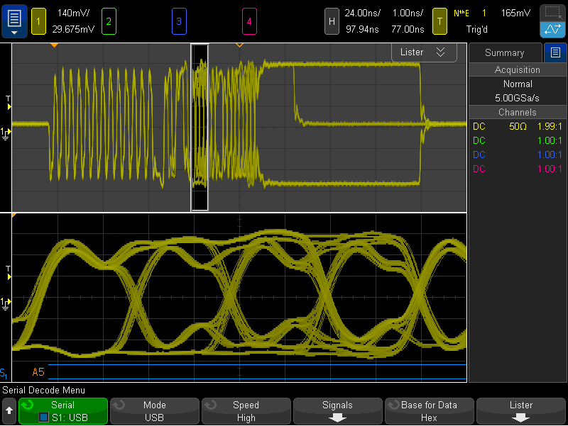Open the sidebar panel selector icon
The image size is (568, 426).
pos(555,52)
